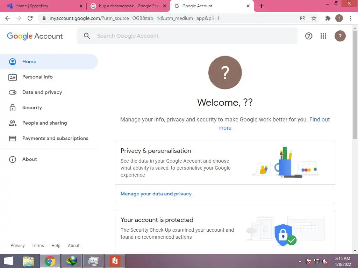Click the scrollbar down arrow
The width and height of the screenshot is (358, 268).
355,251
